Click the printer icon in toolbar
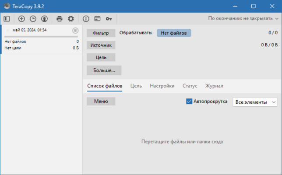The image size is (282, 175). click(60, 19)
